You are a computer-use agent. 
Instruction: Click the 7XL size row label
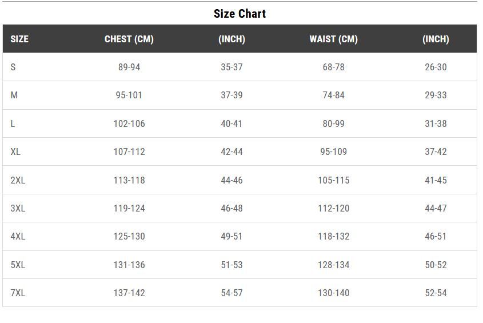pos(18,293)
